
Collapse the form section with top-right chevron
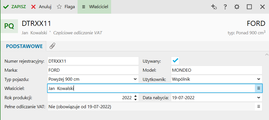pos(267,55)
